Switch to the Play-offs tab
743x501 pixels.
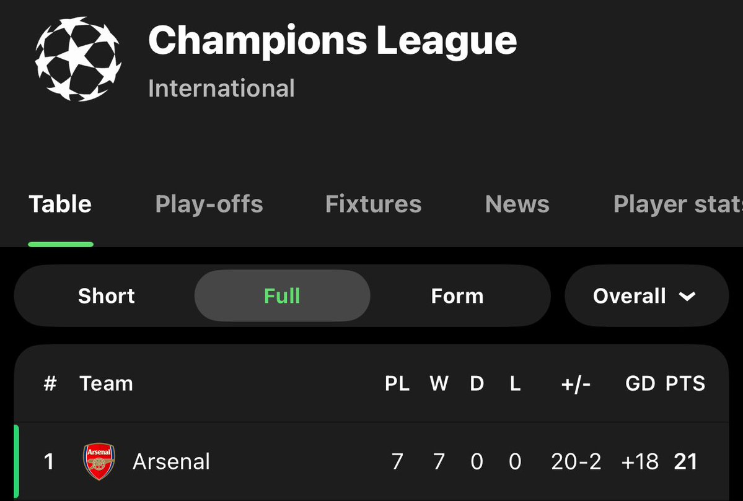[x=209, y=204]
